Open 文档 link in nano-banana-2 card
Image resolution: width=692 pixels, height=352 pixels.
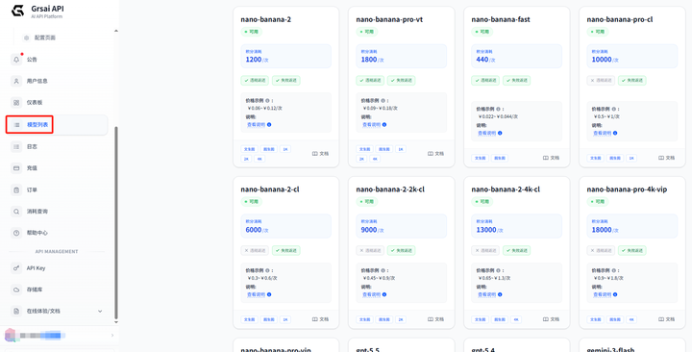click(x=320, y=154)
